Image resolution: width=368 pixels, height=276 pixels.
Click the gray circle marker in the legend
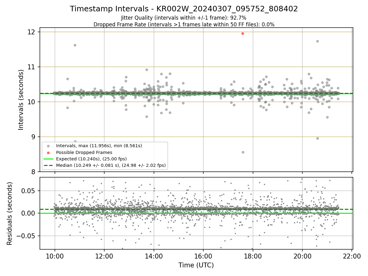click(x=48, y=146)
